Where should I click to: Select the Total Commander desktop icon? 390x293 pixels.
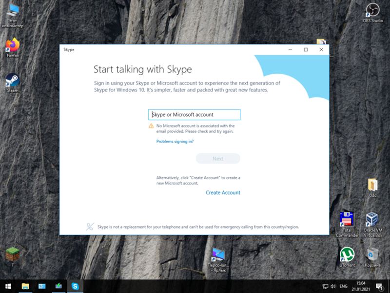[347, 225]
